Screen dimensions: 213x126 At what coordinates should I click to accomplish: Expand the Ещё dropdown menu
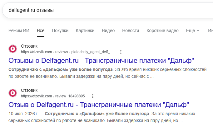tap(192, 30)
